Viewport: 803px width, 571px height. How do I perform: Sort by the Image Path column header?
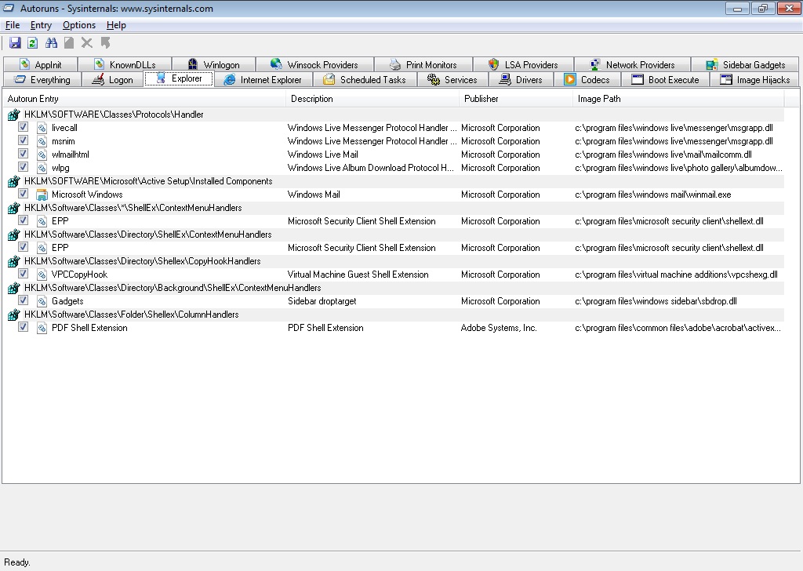pyautogui.click(x=678, y=99)
